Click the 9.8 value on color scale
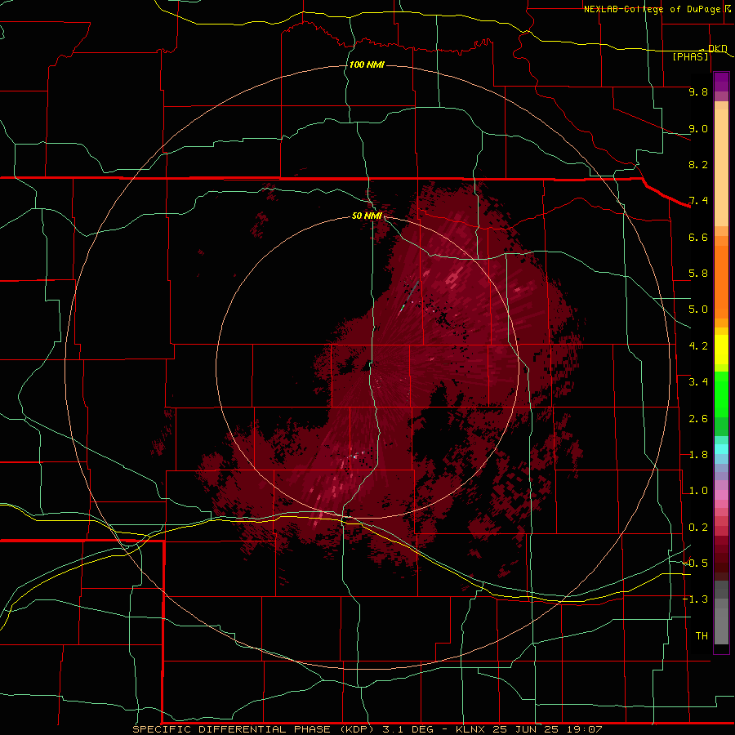The image size is (735, 735). [698, 91]
